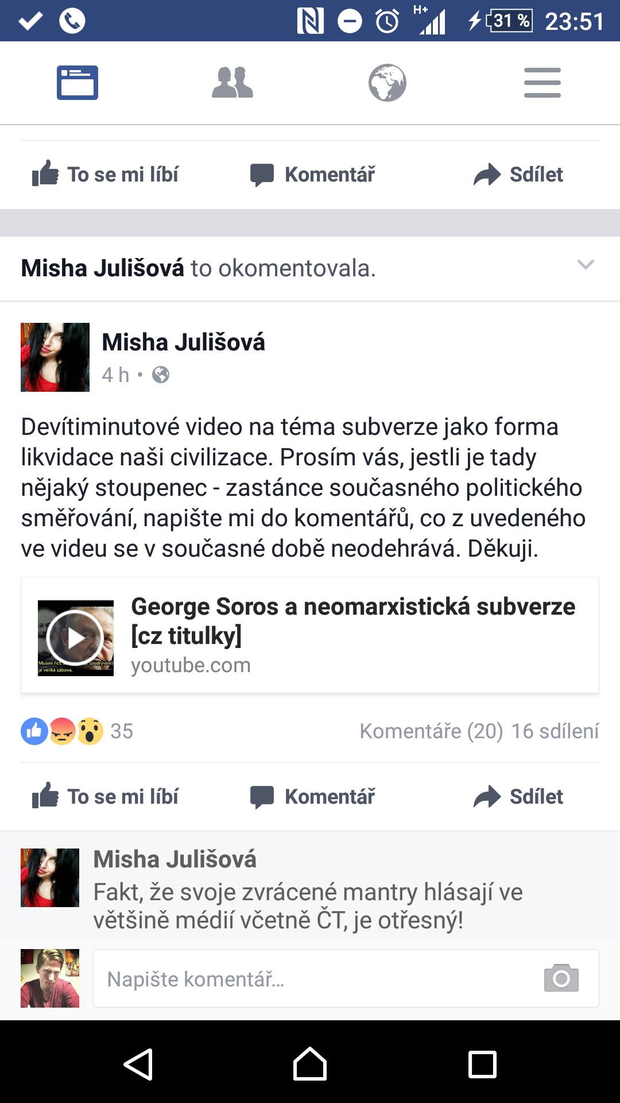Image resolution: width=620 pixels, height=1103 pixels.
Task: Attach a photo using the camera icon
Action: coord(561,978)
